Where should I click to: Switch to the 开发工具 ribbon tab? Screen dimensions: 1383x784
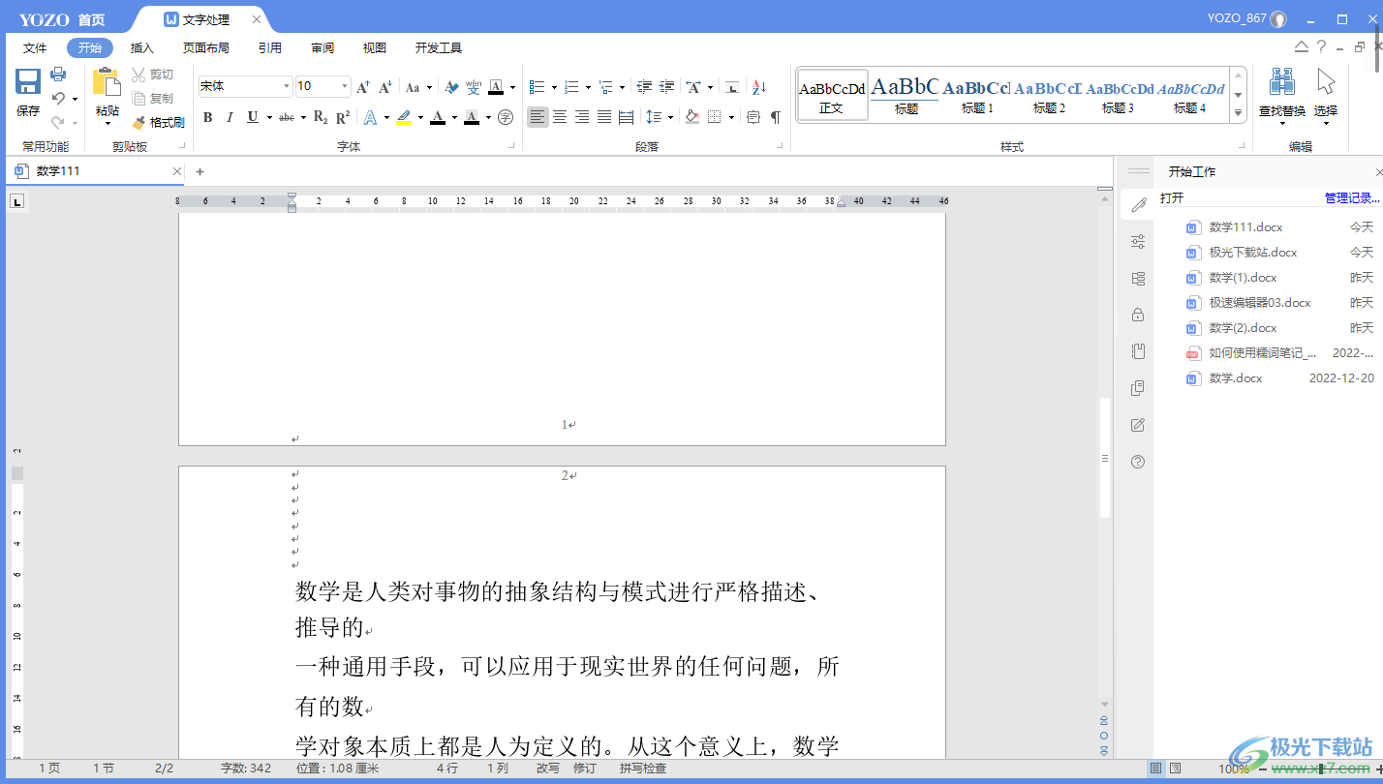point(439,48)
